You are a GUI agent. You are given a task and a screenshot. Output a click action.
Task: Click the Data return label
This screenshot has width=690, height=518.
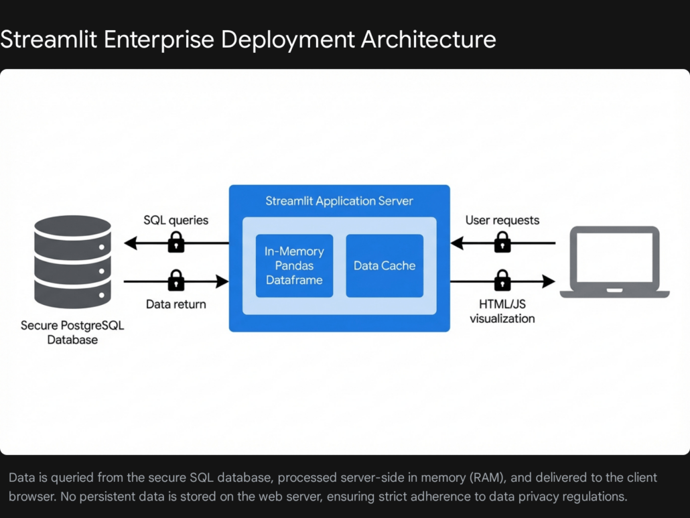pos(176,304)
